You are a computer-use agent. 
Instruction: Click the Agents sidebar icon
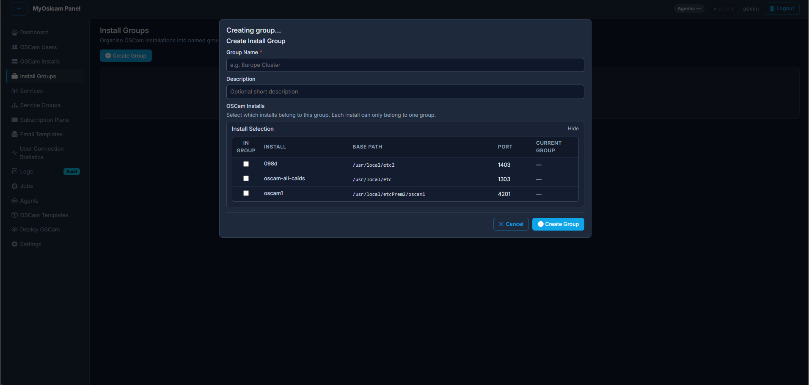click(14, 201)
